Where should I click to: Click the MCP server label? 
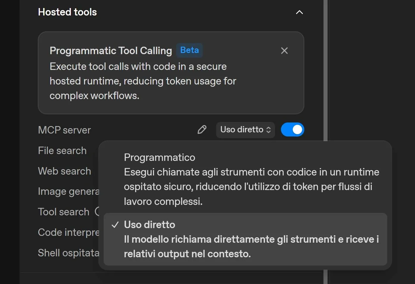(65, 130)
